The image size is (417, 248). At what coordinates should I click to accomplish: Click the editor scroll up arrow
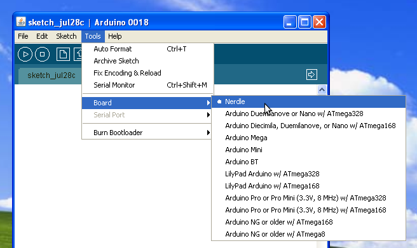click(x=322, y=90)
